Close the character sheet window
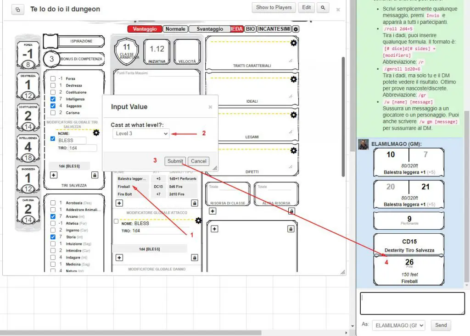Viewport: 470px width, 336px height. 338,10
